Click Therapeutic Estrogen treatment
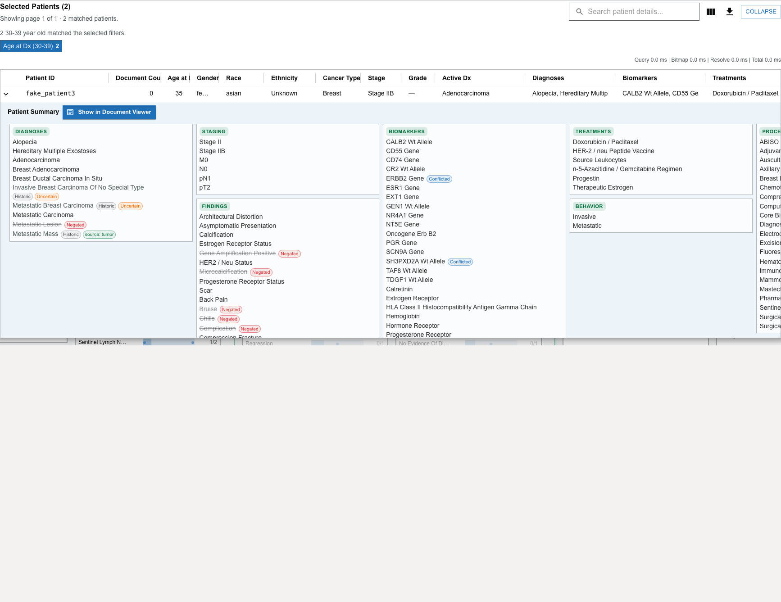This screenshot has width=781, height=602. (603, 187)
